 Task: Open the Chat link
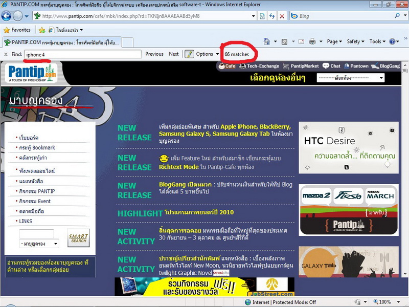(x=331, y=66)
